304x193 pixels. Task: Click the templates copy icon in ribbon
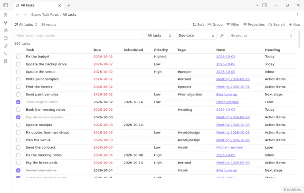5,46
